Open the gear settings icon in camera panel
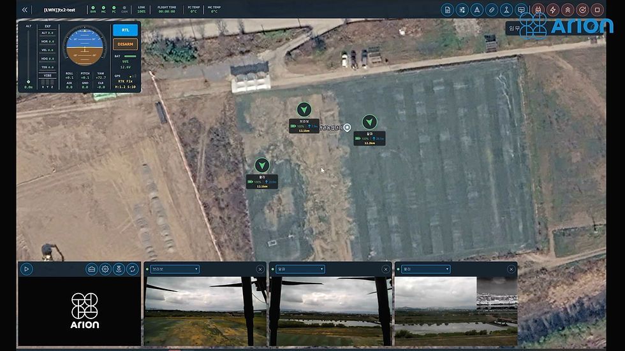 click(105, 269)
